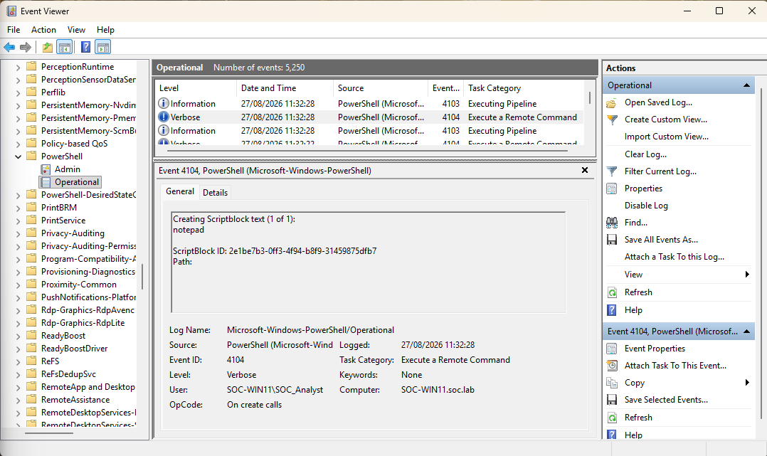Viewport: 767px width, 456px height.
Task: Click the Save All Events As disk icon
Action: 612,240
